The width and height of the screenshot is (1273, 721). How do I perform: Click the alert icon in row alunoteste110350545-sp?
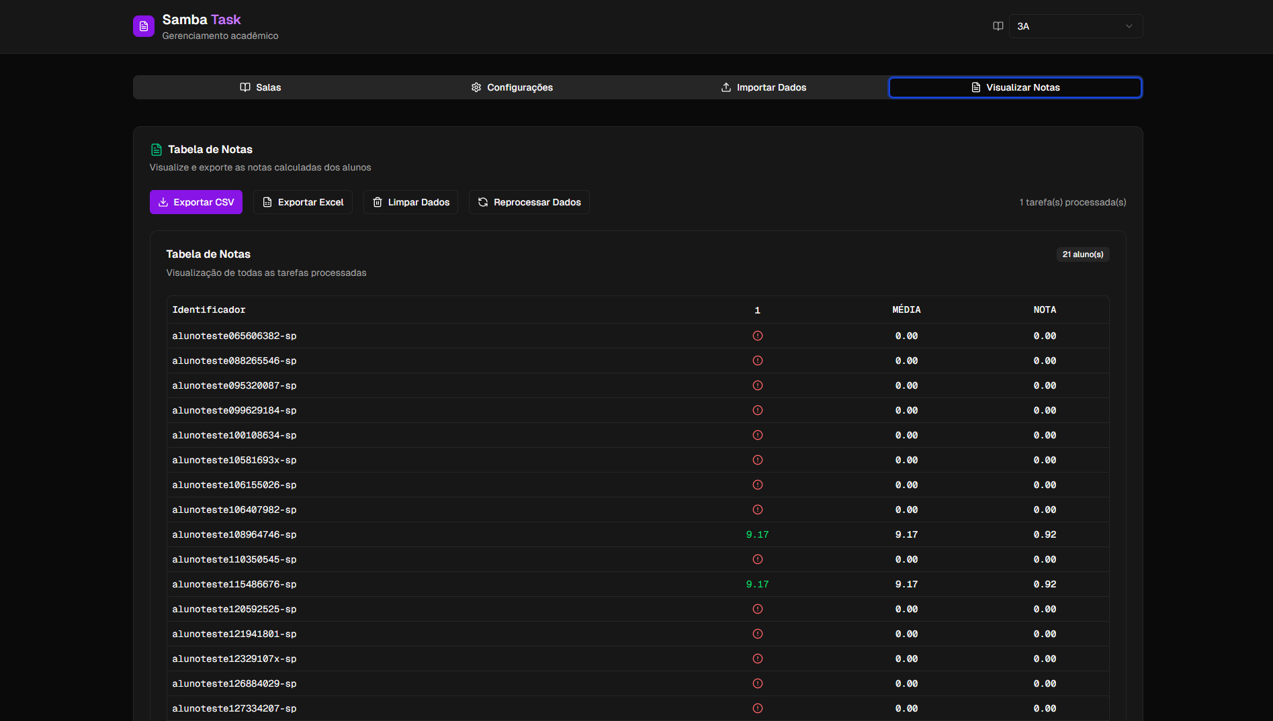(x=757, y=559)
